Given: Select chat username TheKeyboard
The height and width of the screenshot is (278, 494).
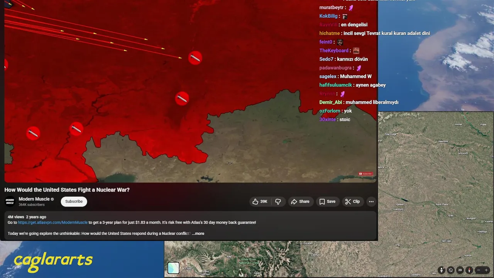Looking at the screenshot, I should (x=334, y=51).
